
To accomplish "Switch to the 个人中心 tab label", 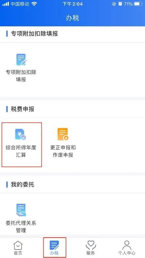I will [127, 253].
